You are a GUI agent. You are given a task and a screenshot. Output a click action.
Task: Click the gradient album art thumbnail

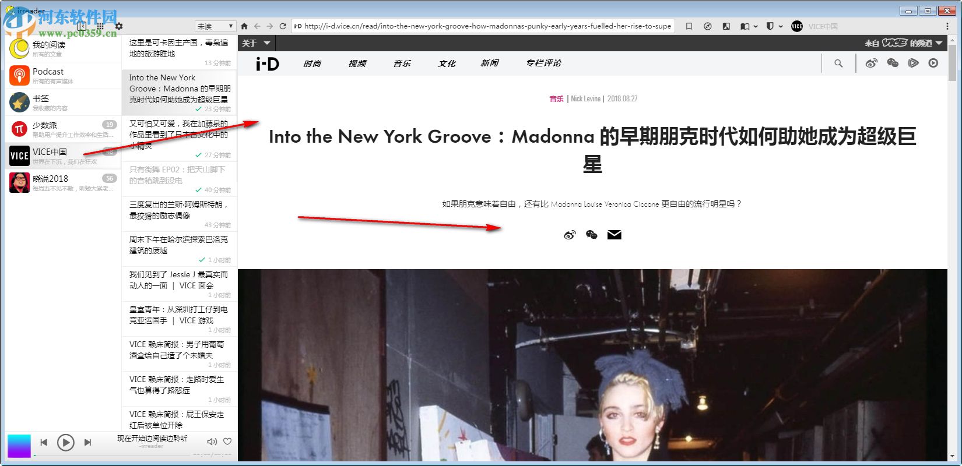tap(19, 446)
